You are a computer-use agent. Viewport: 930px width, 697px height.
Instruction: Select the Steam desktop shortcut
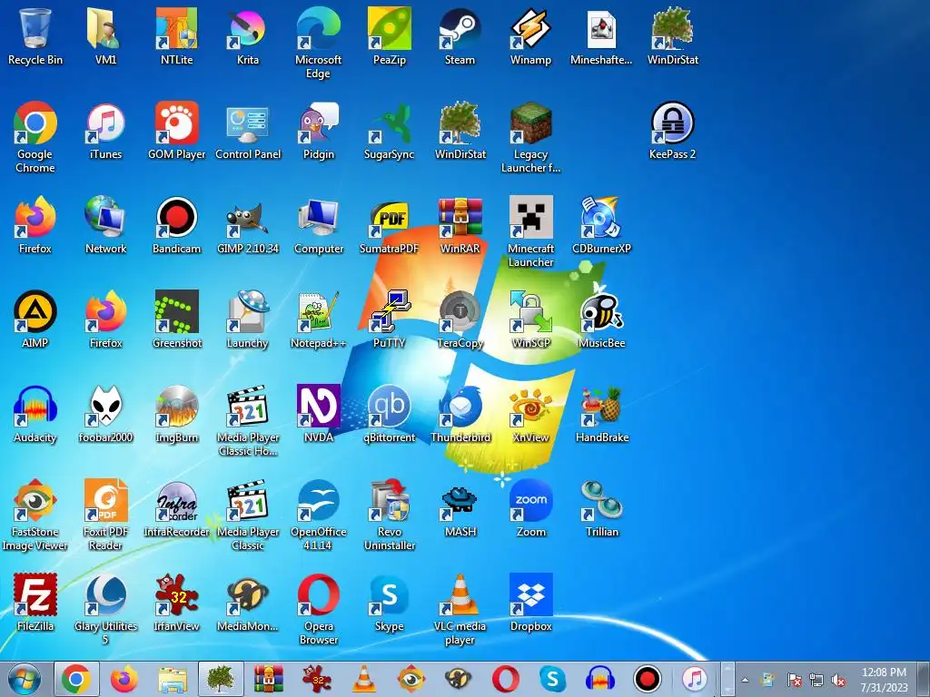pos(460,35)
